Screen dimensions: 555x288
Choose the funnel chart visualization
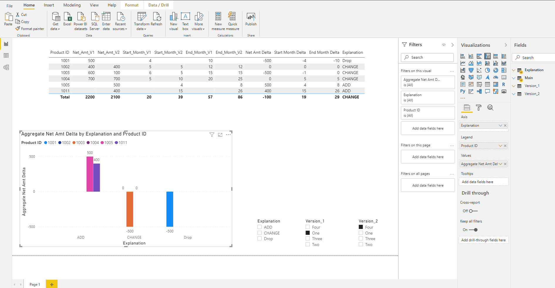coord(471,70)
